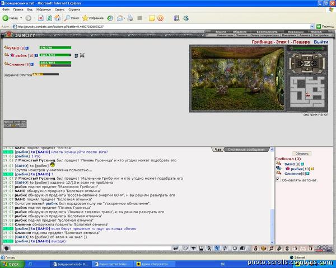Click the IE Forward arrow button
This screenshot has height=268, width=336.
click(29, 18)
